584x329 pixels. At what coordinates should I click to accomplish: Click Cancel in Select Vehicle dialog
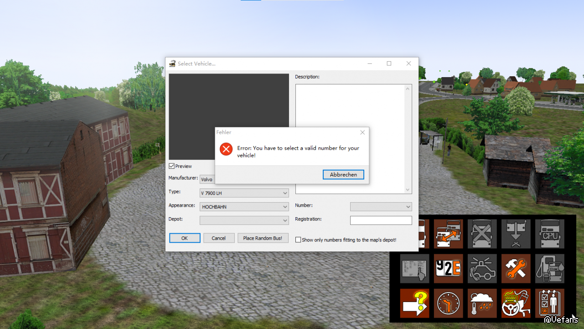[219, 238]
